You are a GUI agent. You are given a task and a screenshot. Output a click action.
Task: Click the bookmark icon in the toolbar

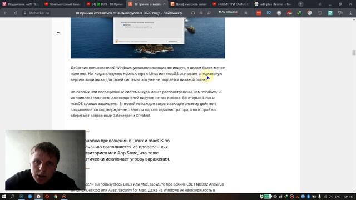point(246,13)
